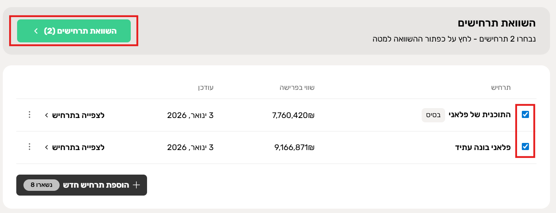Screen dimensions: 556x213
Task: Open לצפייה בתרחיש link for פלאני בונה עתיד
Action: point(78,147)
